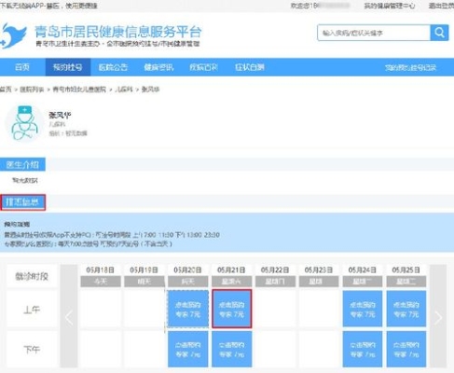Click the 上午 row label
This screenshot has height=373, width=454.
pyautogui.click(x=32, y=310)
